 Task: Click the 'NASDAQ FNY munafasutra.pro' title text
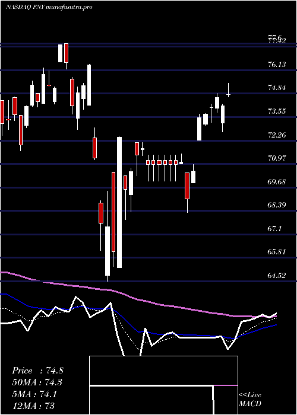pos(49,7)
